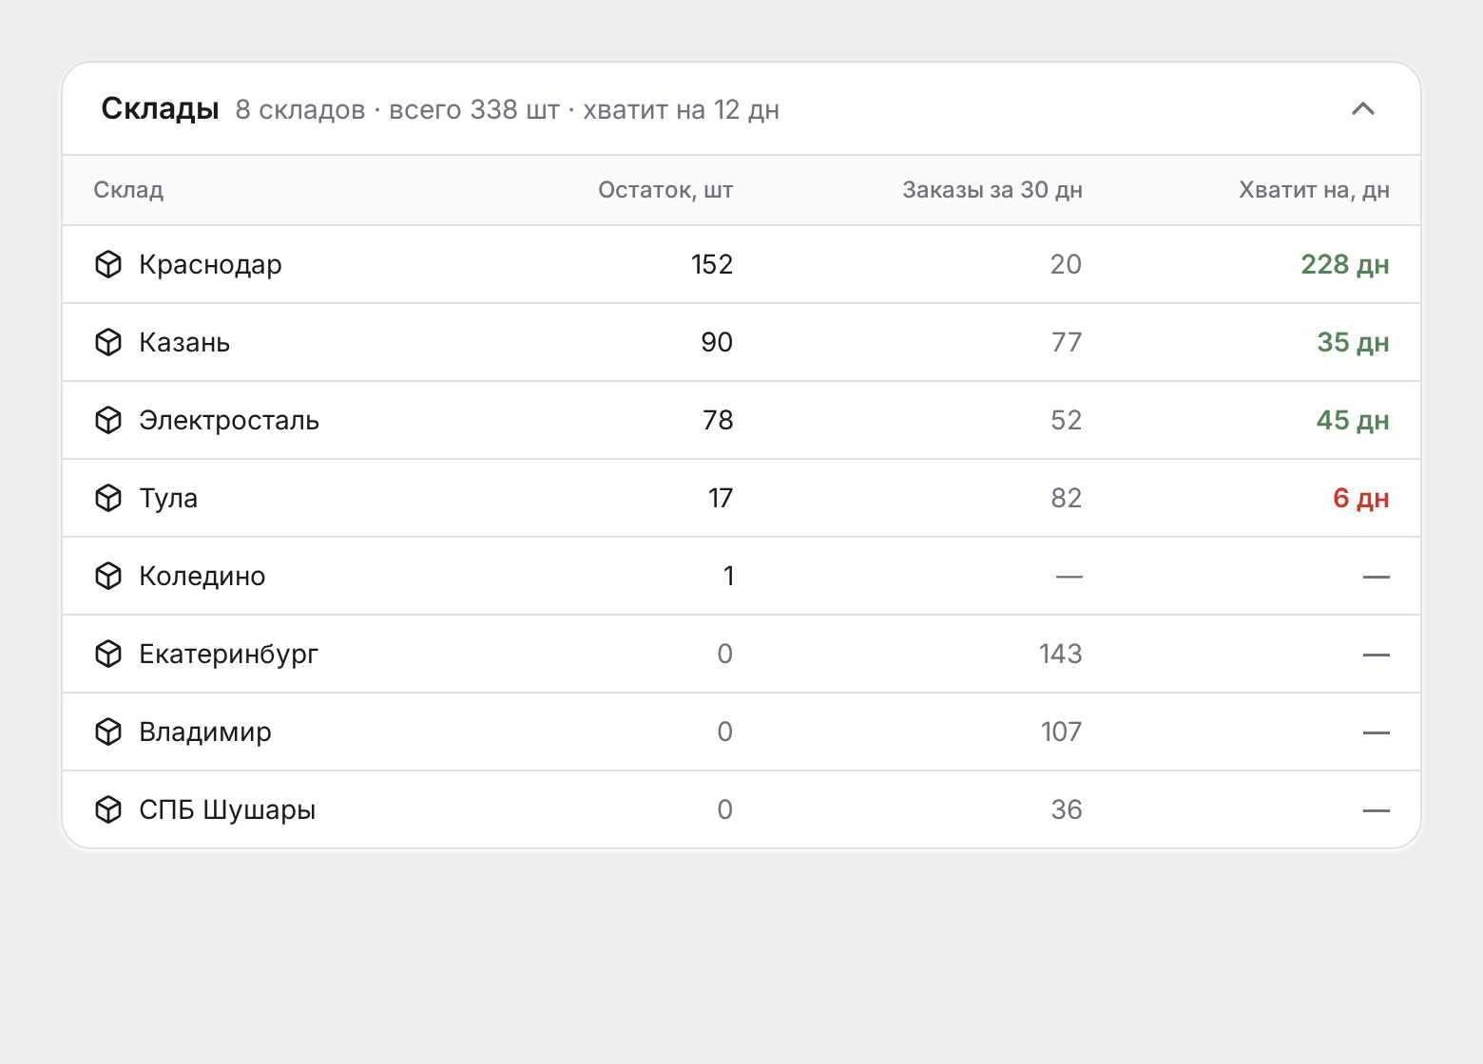Viewport: 1483px width, 1064px height.
Task: Click the box icon next to Казань
Action: (108, 342)
